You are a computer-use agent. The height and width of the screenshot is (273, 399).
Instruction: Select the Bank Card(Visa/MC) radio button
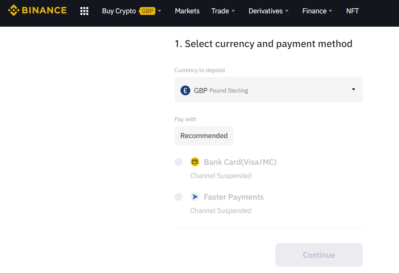(x=179, y=162)
